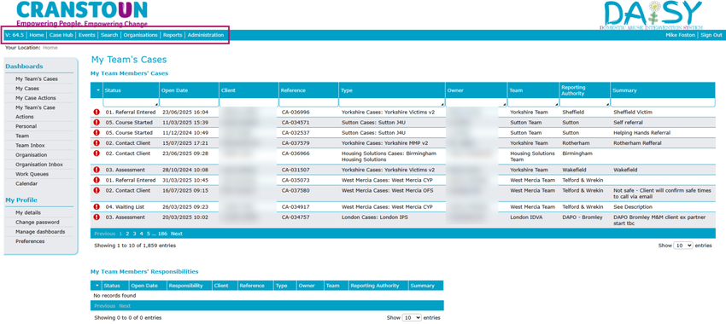Click the Status column filter field
726x324 pixels.
click(x=131, y=102)
